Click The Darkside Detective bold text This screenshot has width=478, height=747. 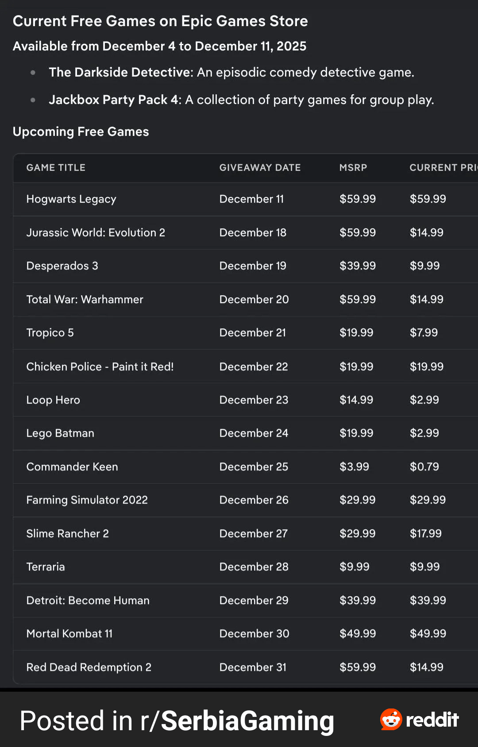click(121, 72)
